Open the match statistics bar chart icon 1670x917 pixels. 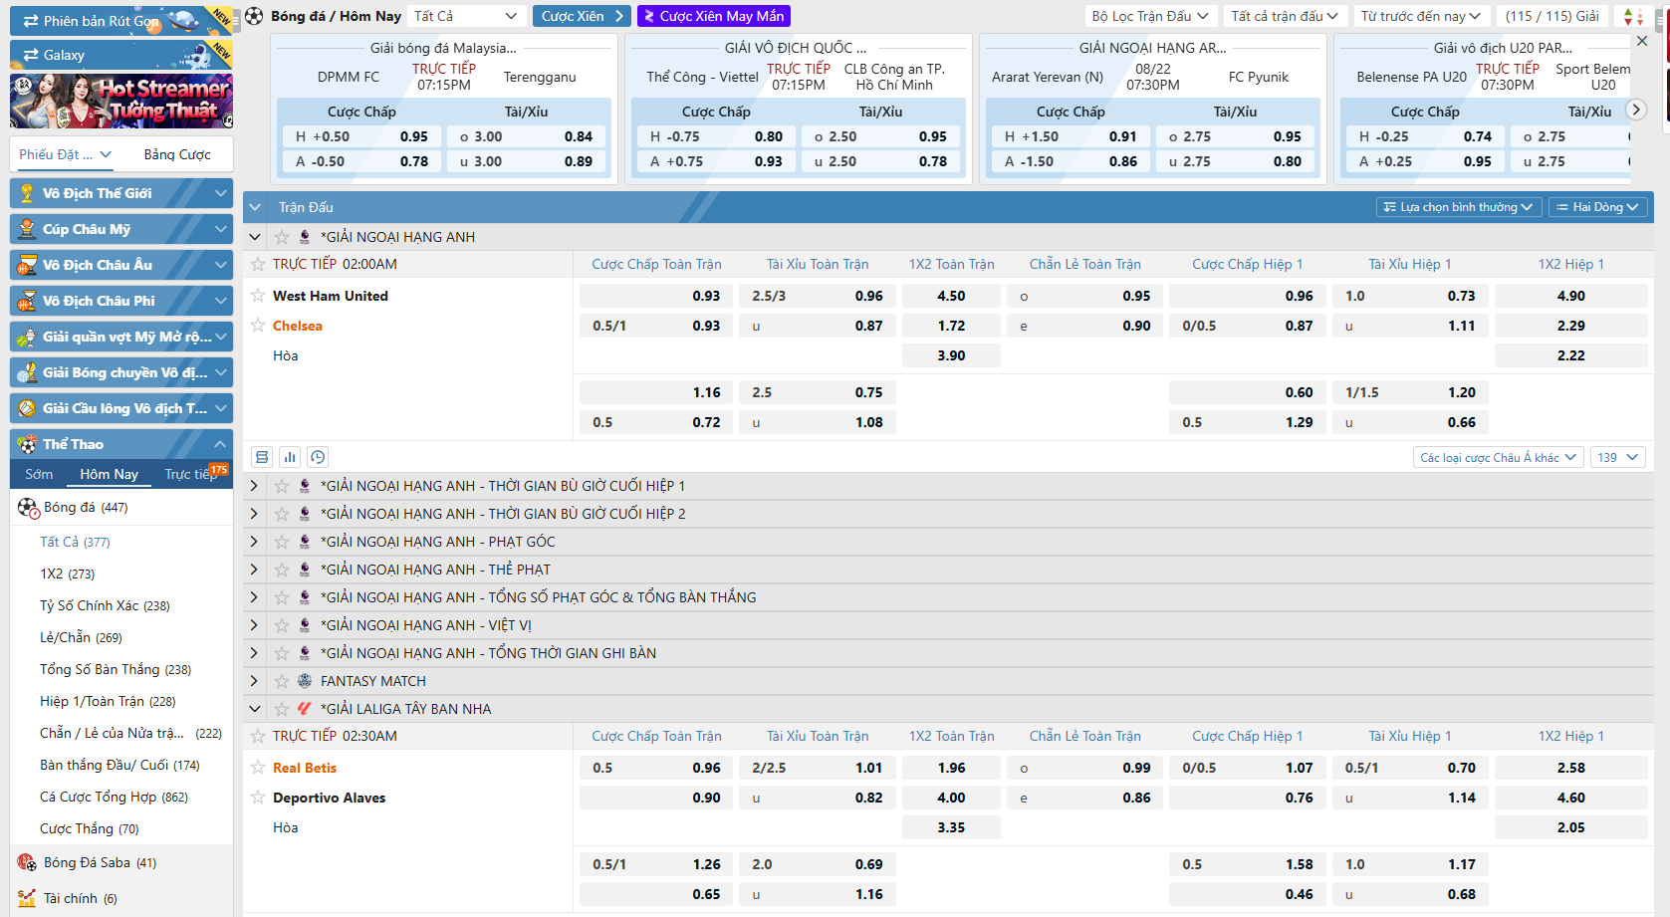290,457
